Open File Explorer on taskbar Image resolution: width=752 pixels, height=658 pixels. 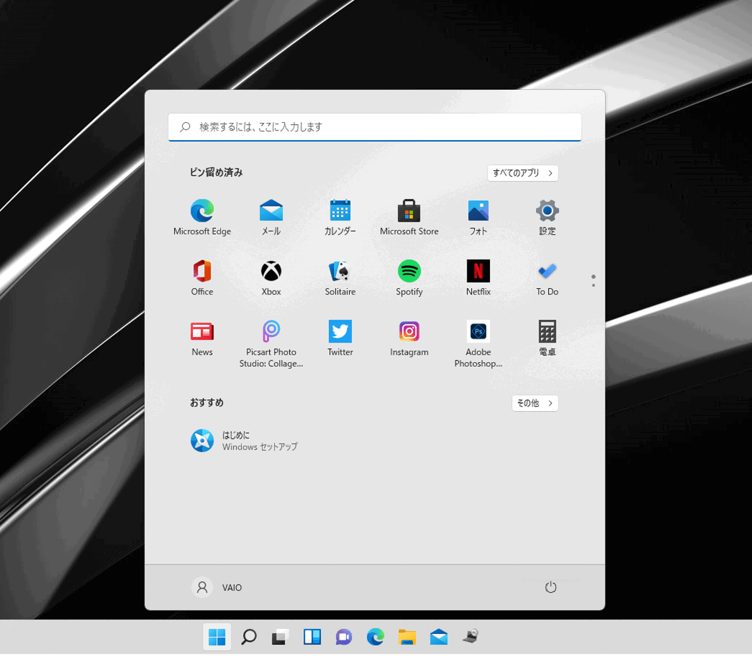tap(406, 637)
